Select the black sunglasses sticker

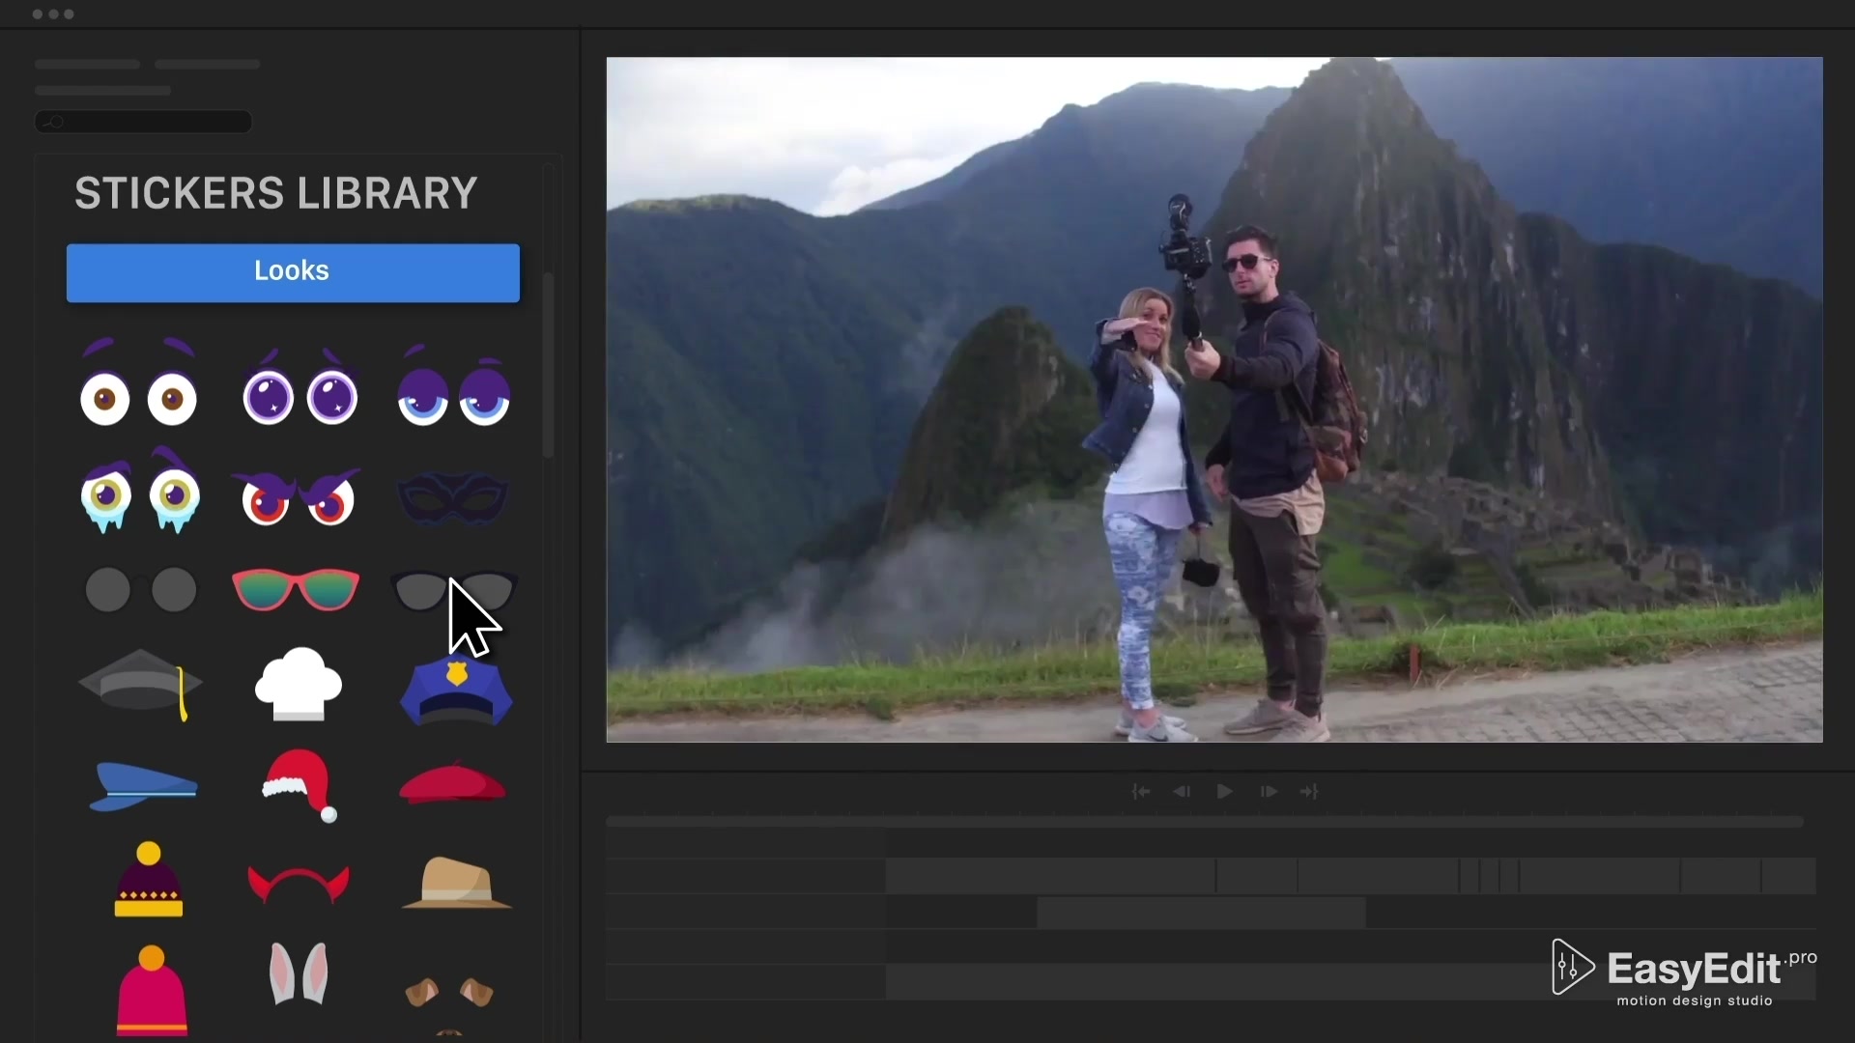pos(454,590)
